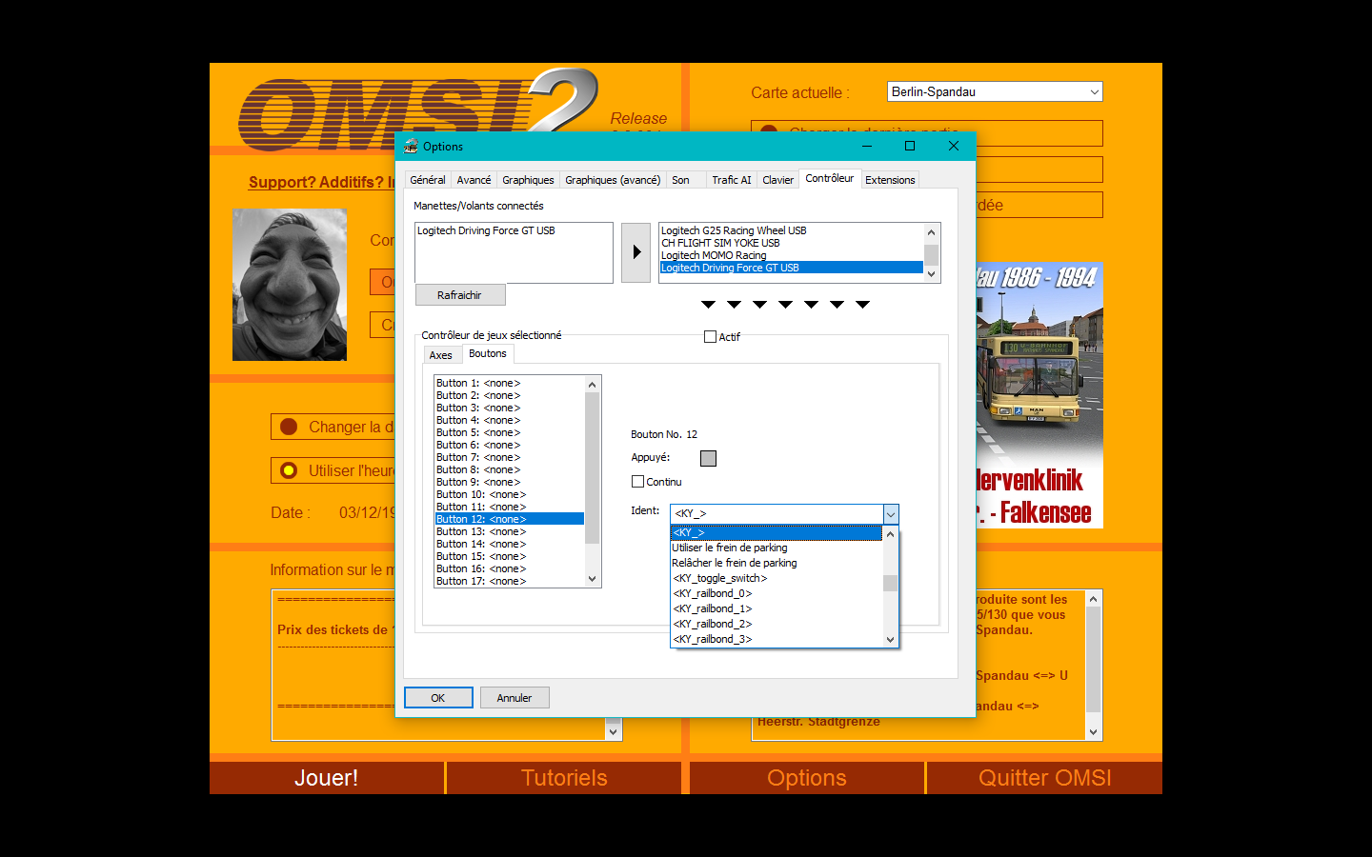Select the Boutons sub-tab
The height and width of the screenshot is (857, 1372).
tap(488, 353)
